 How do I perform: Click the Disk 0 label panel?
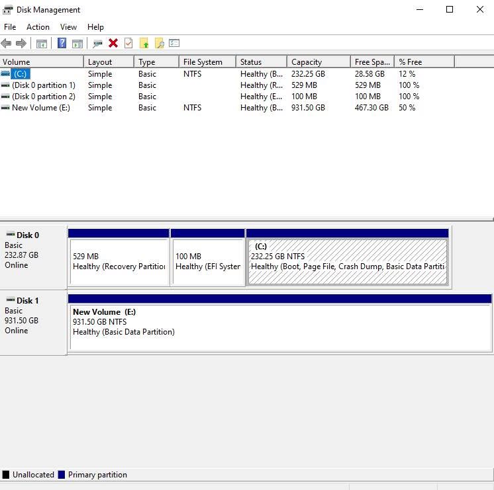coord(33,257)
